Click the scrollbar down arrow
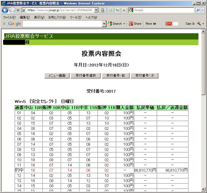The image size is (207, 193). click(x=203, y=189)
